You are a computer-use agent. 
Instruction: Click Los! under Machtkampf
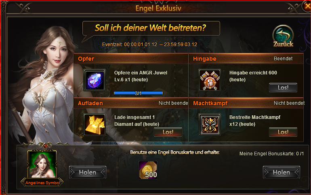point(283,132)
